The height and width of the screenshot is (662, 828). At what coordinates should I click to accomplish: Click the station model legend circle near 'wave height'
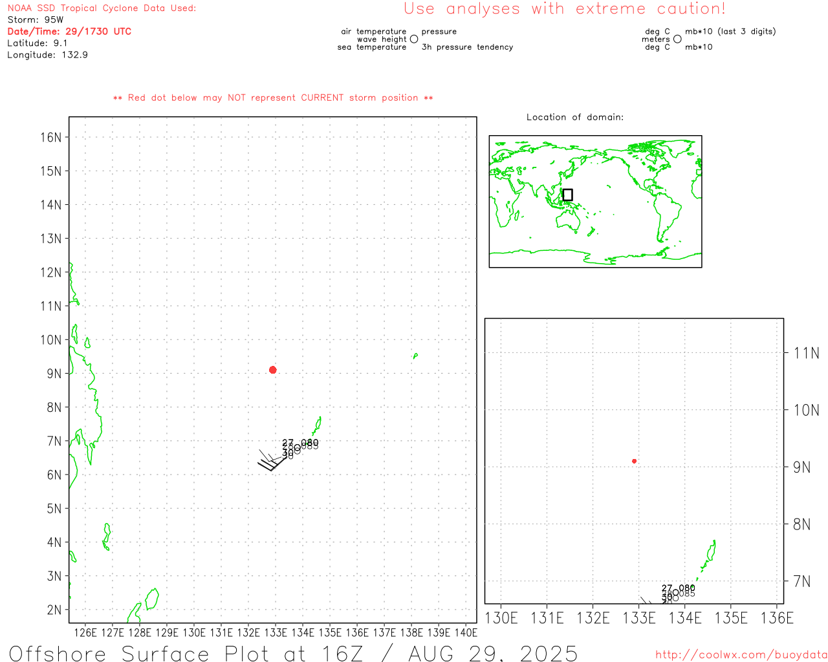coord(414,39)
